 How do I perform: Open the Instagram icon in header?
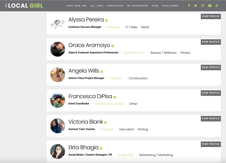(203, 6)
